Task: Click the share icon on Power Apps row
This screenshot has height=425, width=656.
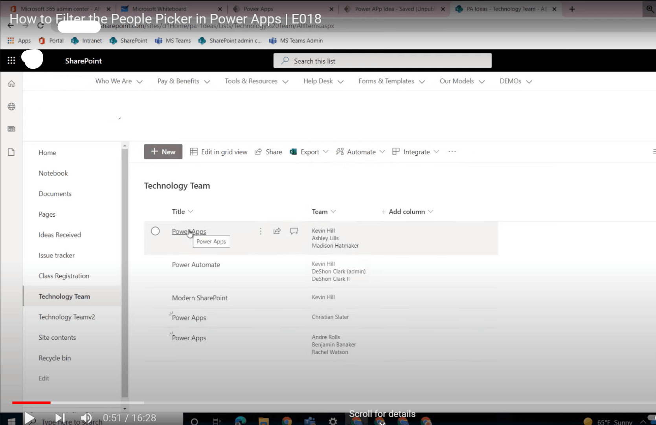Action: pos(277,231)
